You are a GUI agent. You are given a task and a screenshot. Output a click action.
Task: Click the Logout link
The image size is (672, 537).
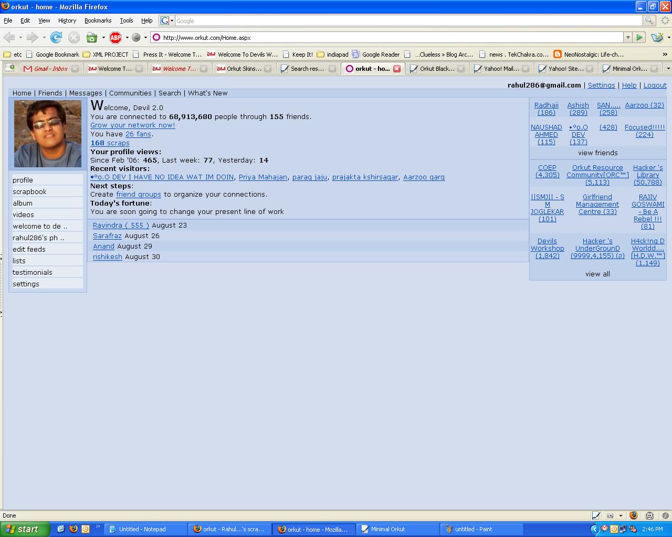(x=655, y=85)
